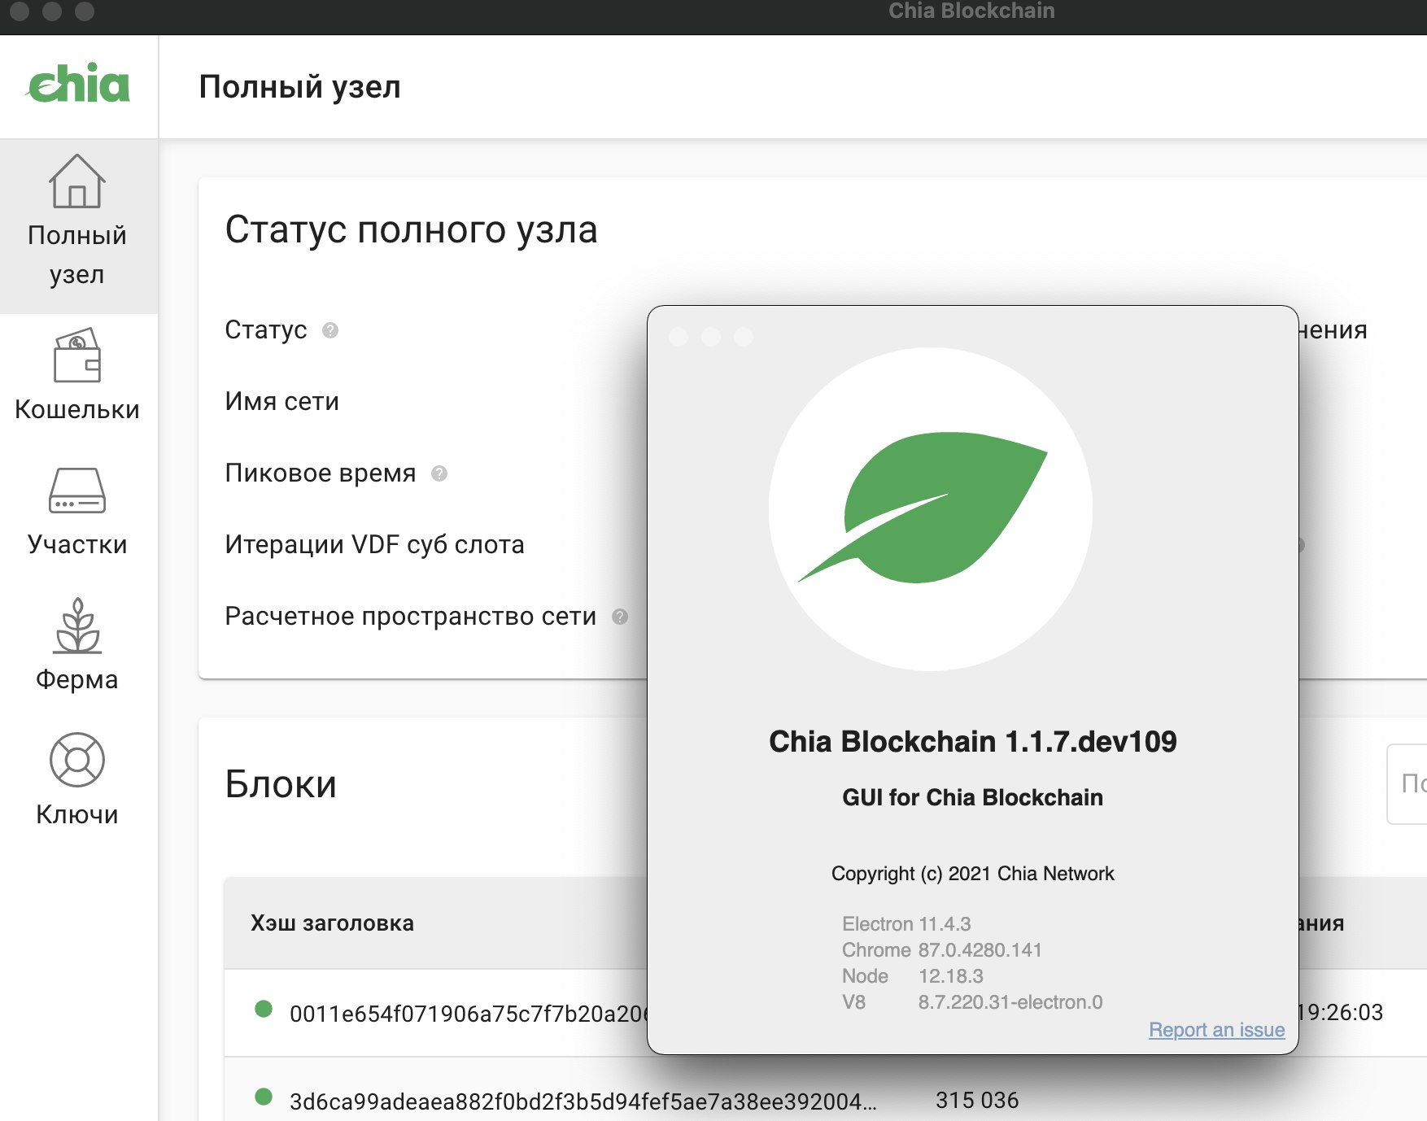Click Electron 11.4.3 version line

tap(906, 924)
